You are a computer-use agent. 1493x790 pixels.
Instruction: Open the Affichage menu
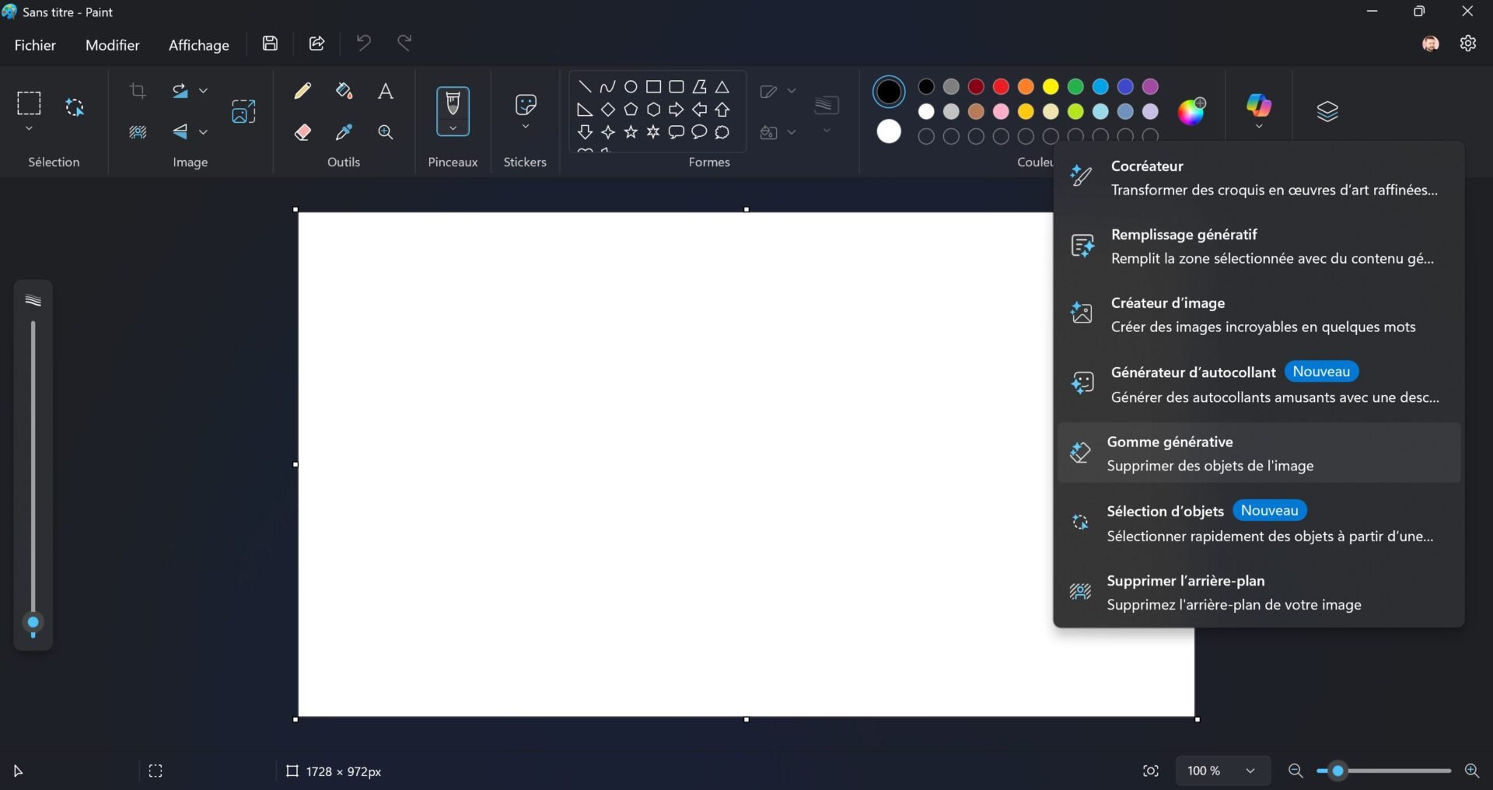[x=199, y=45]
